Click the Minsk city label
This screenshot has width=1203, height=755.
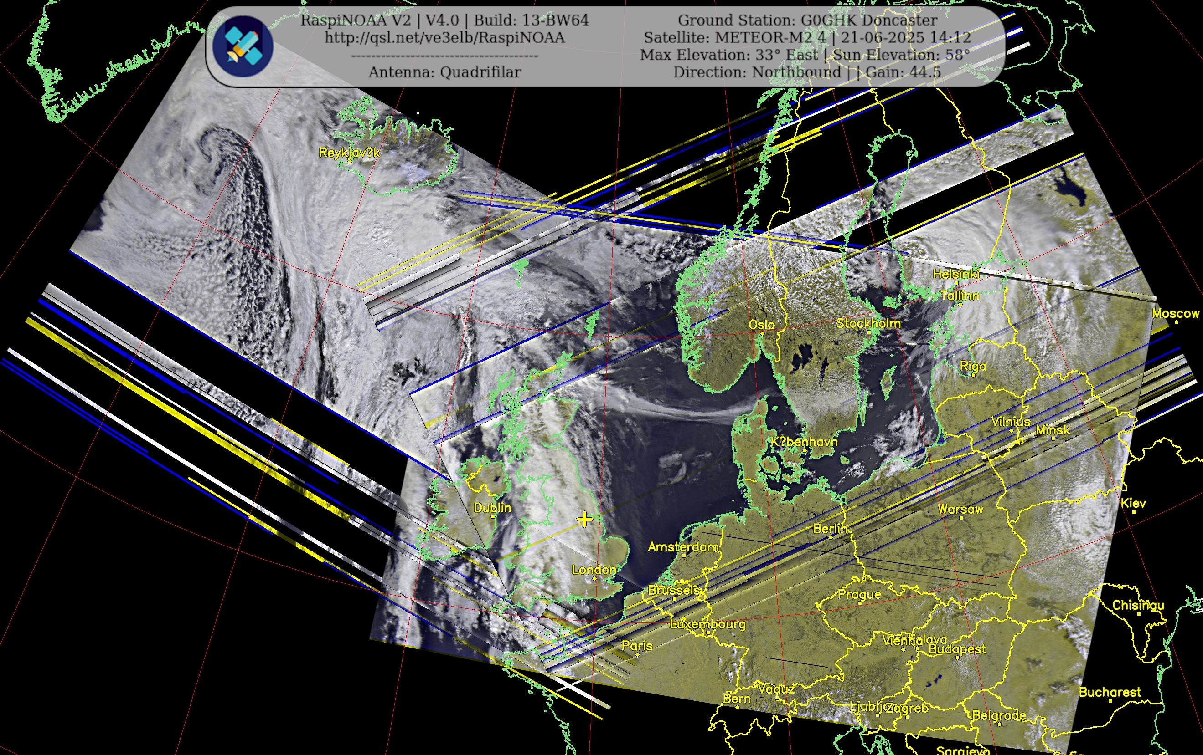[x=1053, y=430]
